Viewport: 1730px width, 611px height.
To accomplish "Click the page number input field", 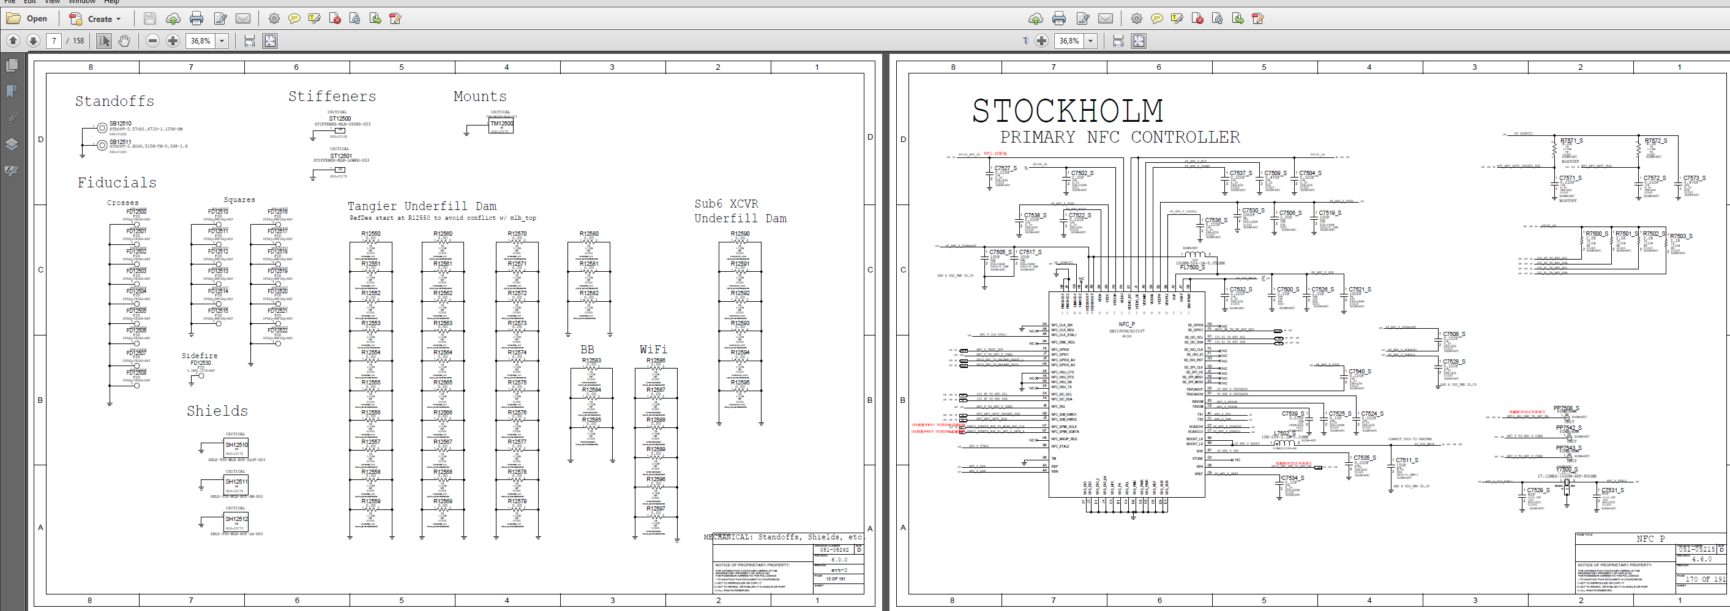I will point(54,41).
